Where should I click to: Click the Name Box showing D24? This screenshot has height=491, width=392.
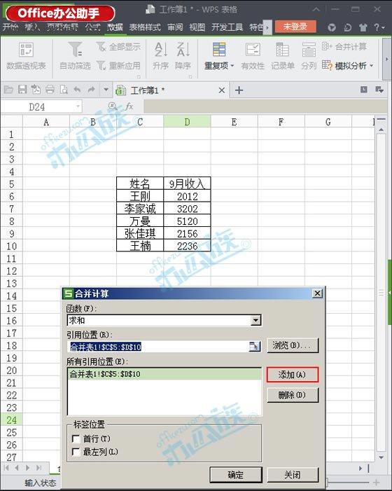point(38,106)
